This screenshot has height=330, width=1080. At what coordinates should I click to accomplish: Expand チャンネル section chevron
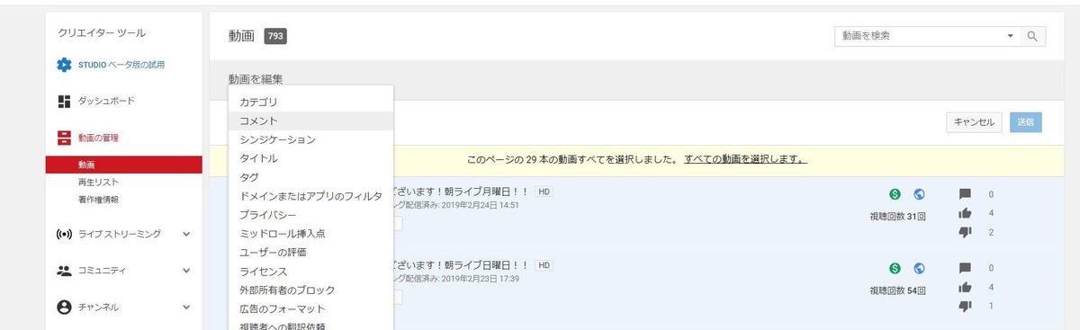click(186, 307)
